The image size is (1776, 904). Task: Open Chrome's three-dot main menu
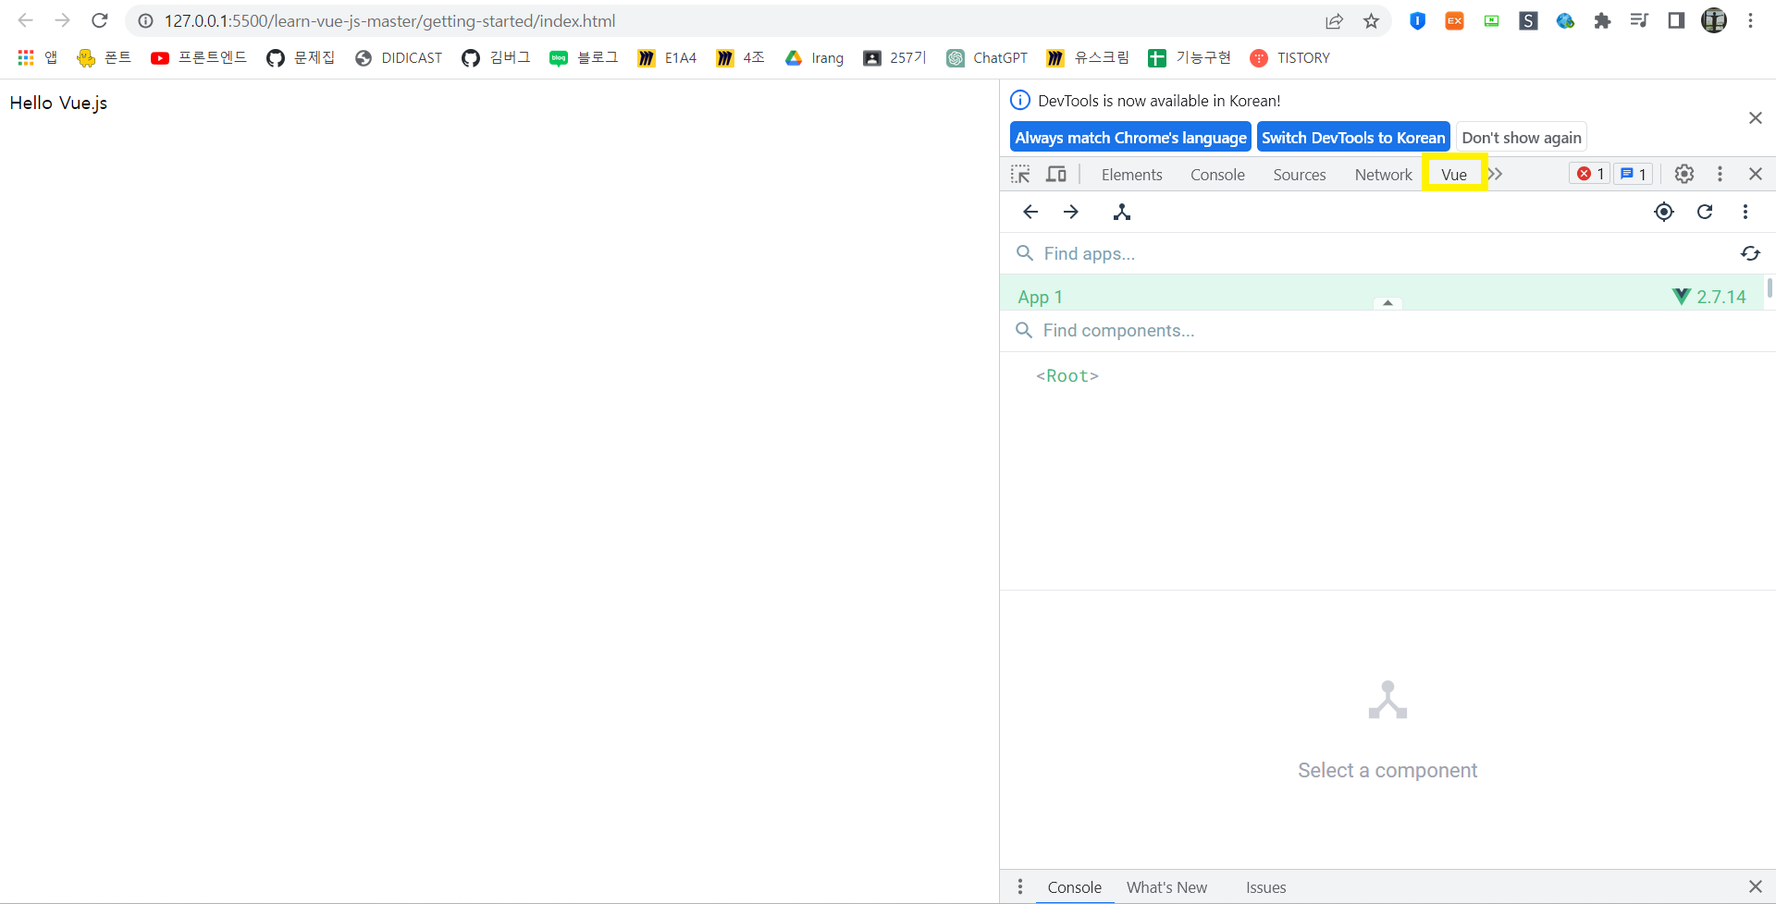click(1751, 20)
